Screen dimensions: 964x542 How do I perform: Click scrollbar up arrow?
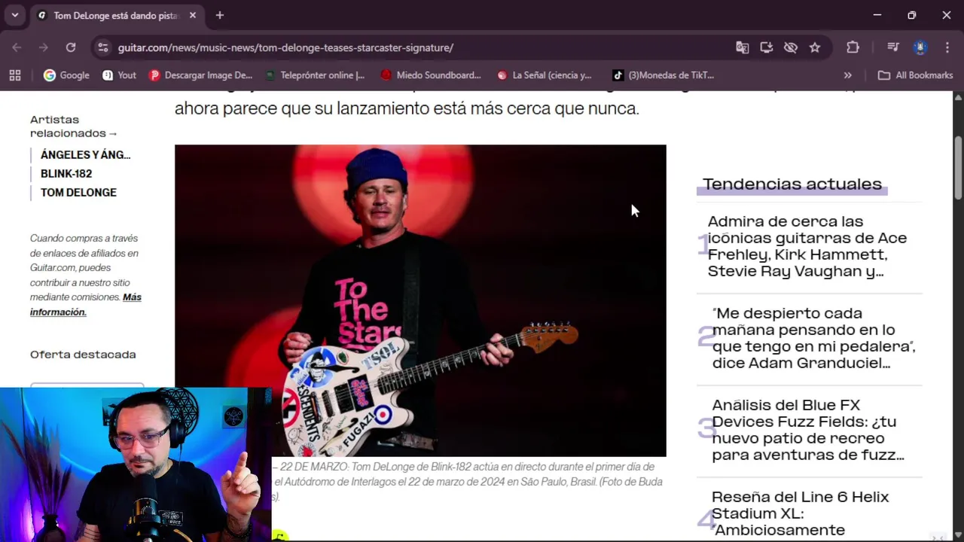[958, 98]
